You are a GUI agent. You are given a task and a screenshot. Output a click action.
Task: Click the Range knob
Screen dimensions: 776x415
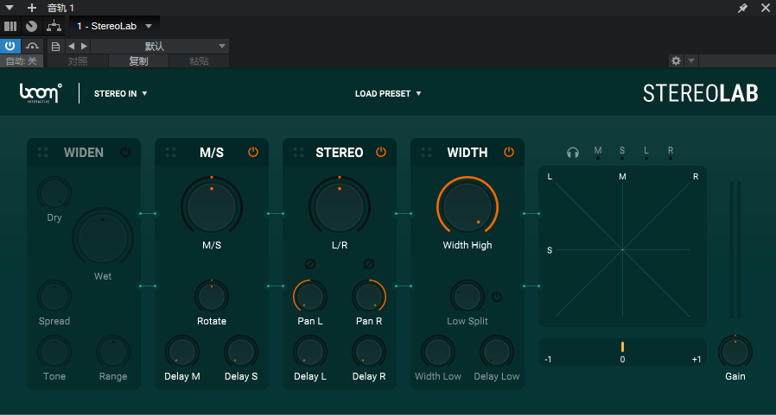coord(113,352)
